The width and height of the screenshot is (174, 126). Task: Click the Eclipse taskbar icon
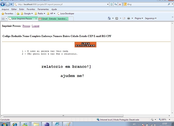coord(47,124)
